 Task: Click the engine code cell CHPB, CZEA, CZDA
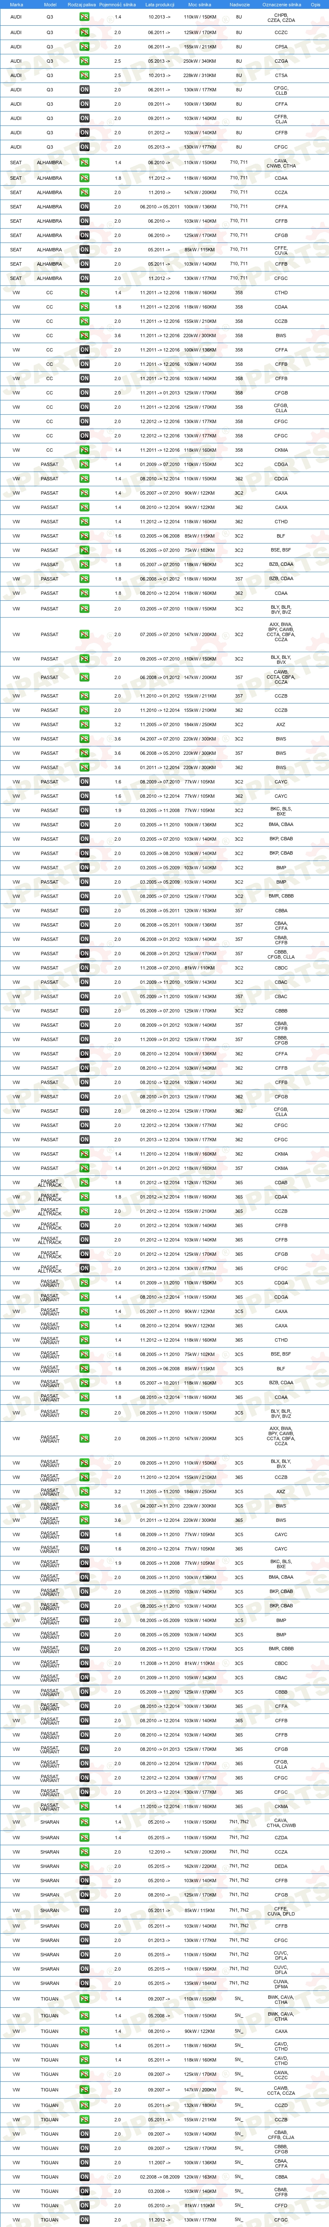[x=281, y=17]
